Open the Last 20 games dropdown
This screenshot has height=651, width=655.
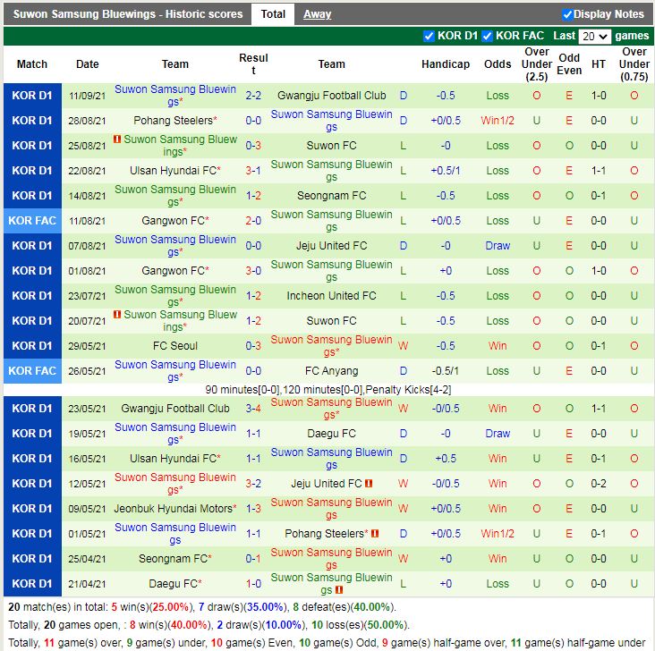coord(594,37)
